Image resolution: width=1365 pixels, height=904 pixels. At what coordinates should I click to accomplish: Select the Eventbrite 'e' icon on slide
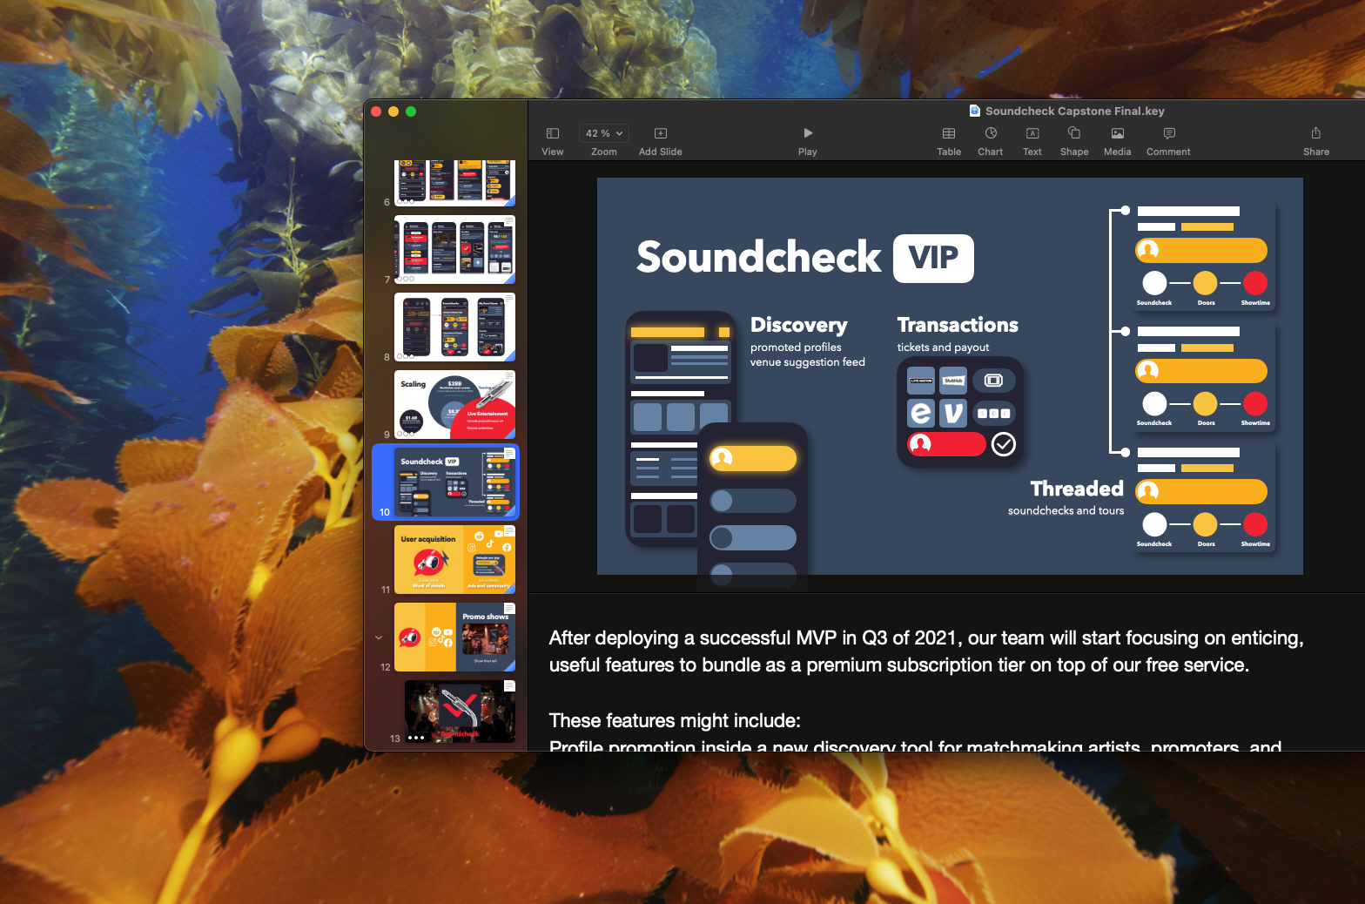tap(921, 412)
